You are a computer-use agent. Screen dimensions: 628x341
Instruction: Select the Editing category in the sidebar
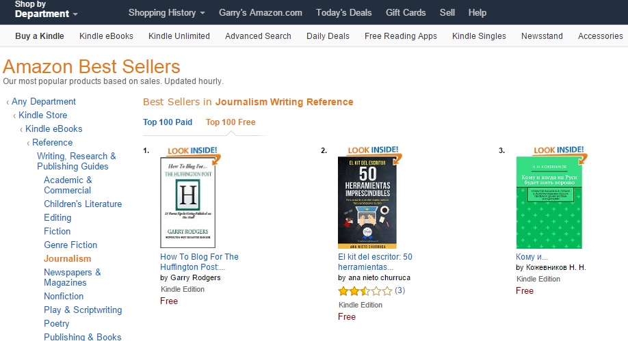click(57, 218)
